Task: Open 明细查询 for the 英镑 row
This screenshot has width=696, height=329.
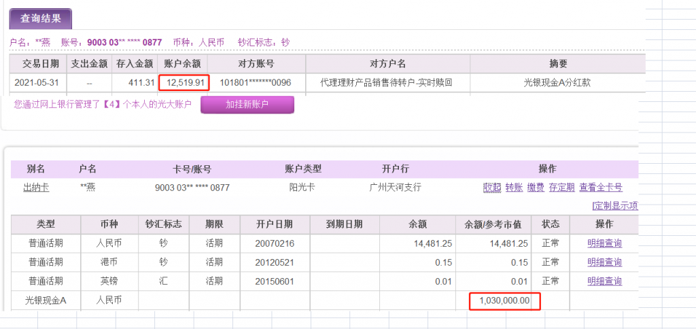Action: click(x=604, y=281)
